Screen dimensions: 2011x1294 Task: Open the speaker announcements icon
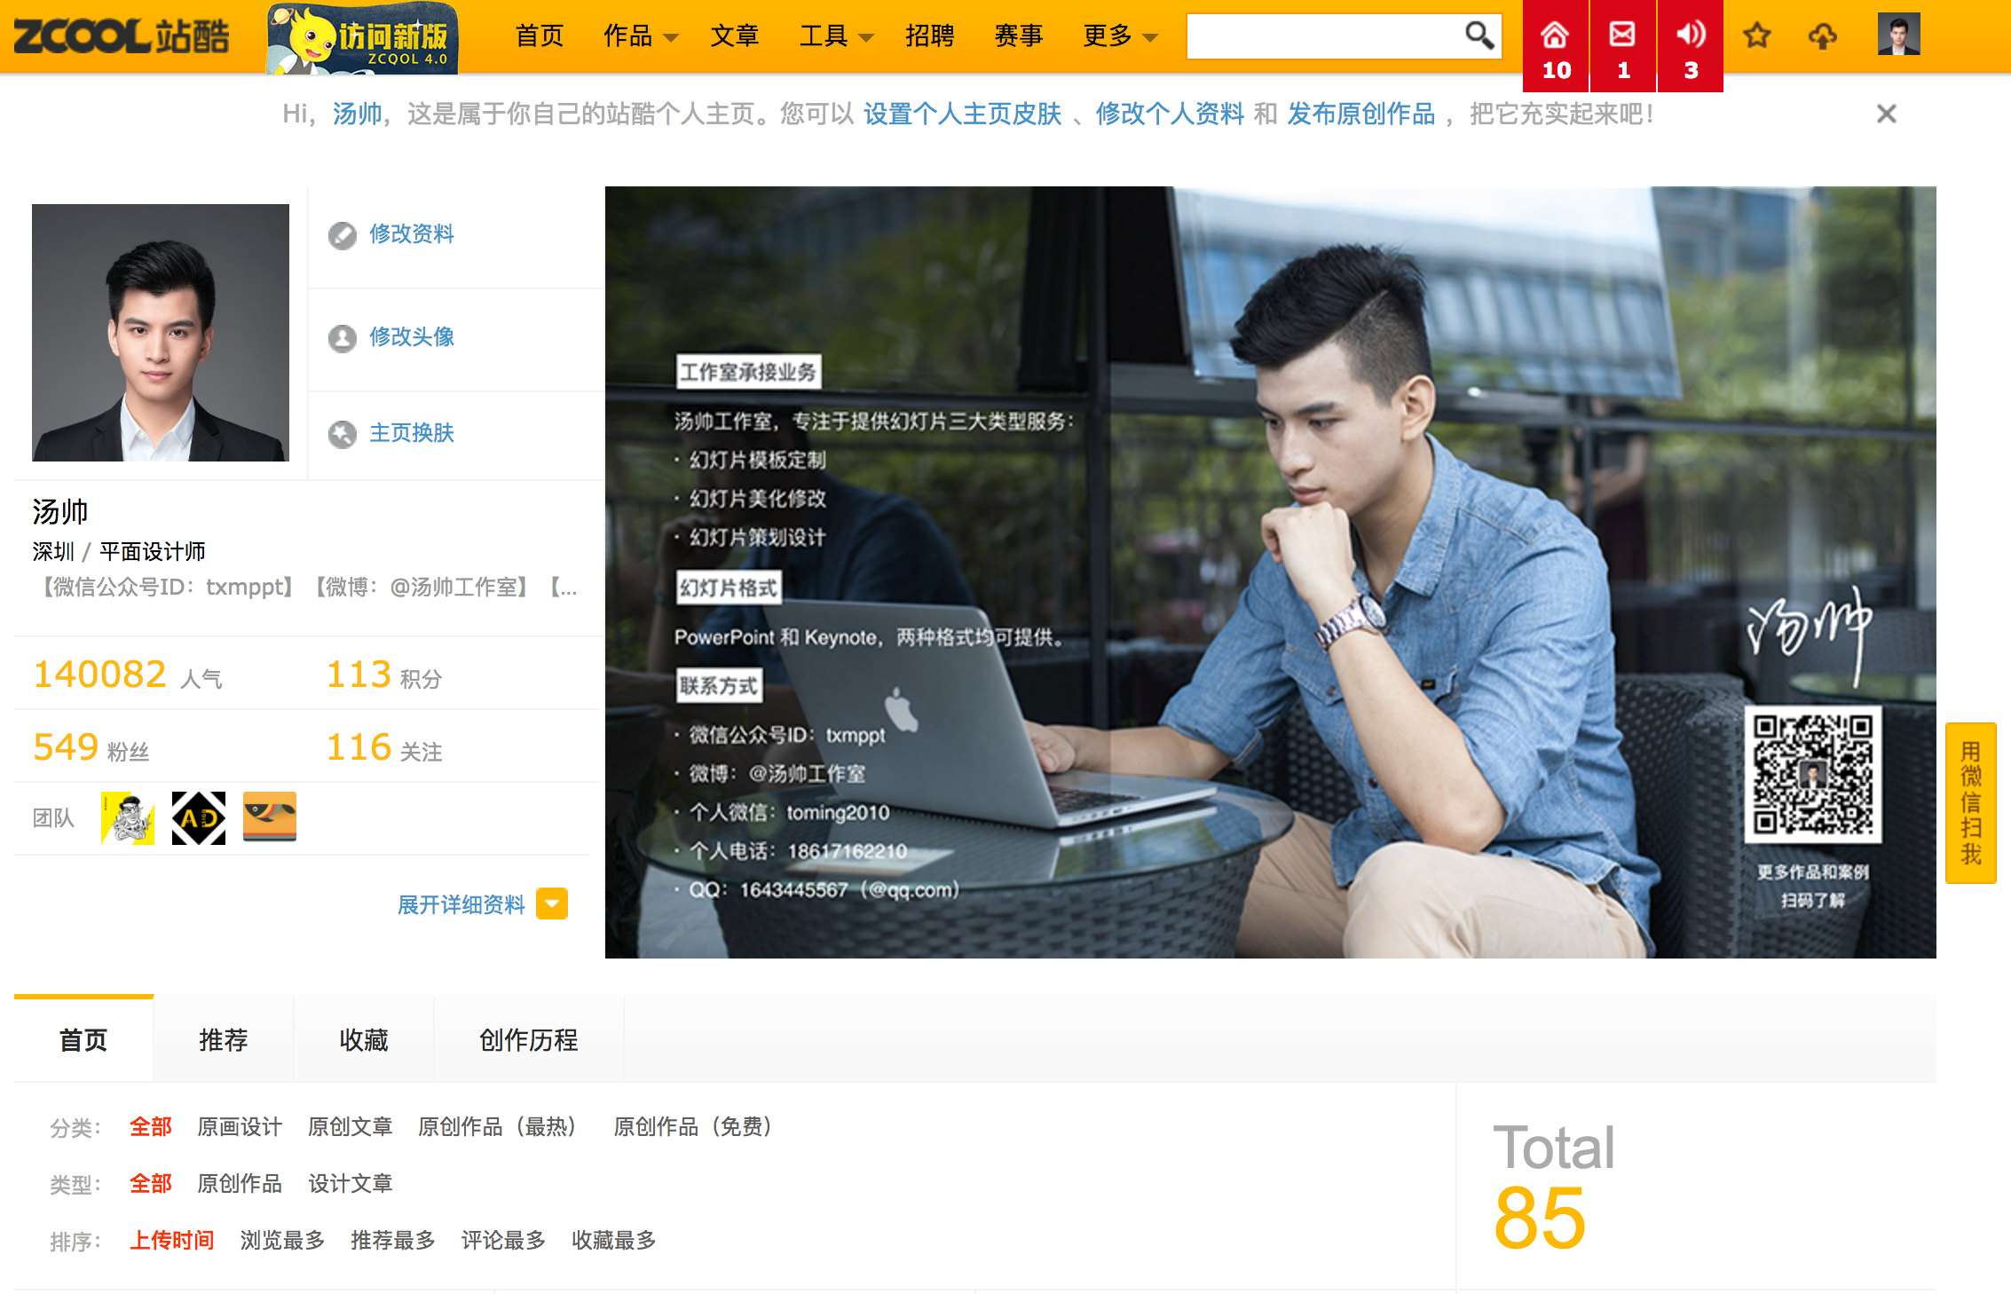(x=1691, y=46)
